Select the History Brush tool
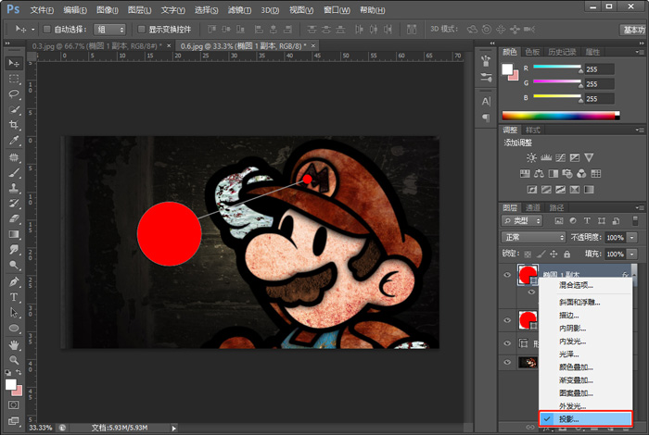This screenshot has width=649, height=435. tap(14, 204)
